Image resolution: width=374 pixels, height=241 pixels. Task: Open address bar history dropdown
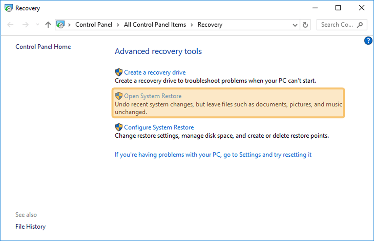[x=295, y=25]
